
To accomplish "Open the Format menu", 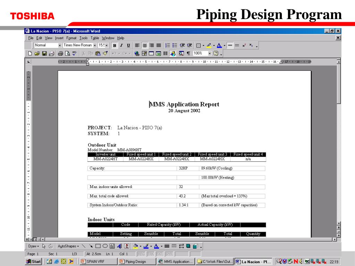I will [71, 38].
